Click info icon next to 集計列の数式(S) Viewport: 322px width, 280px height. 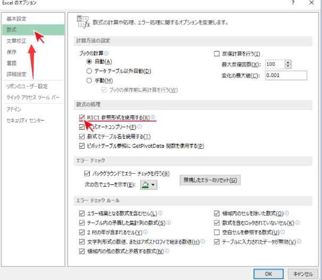point(168,223)
